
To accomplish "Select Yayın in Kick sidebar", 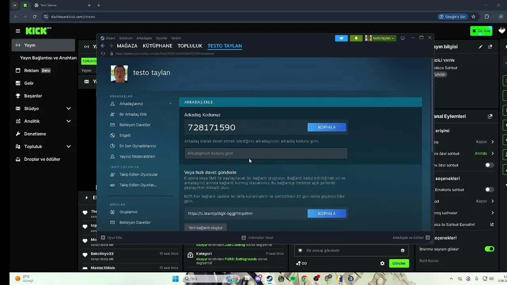I will [x=43, y=45].
